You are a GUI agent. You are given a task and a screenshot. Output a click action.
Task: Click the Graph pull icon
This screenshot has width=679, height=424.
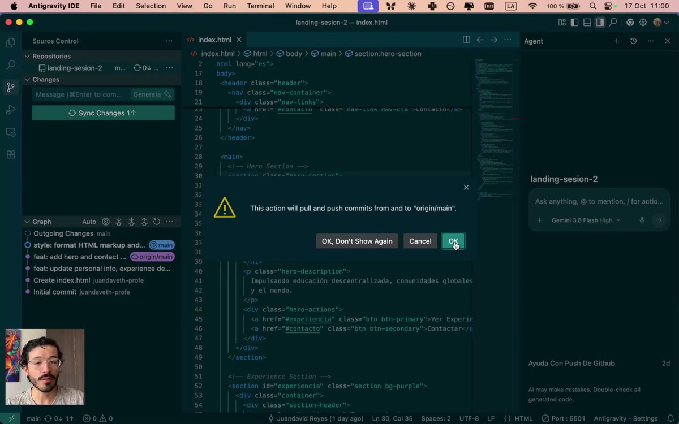pos(131,222)
